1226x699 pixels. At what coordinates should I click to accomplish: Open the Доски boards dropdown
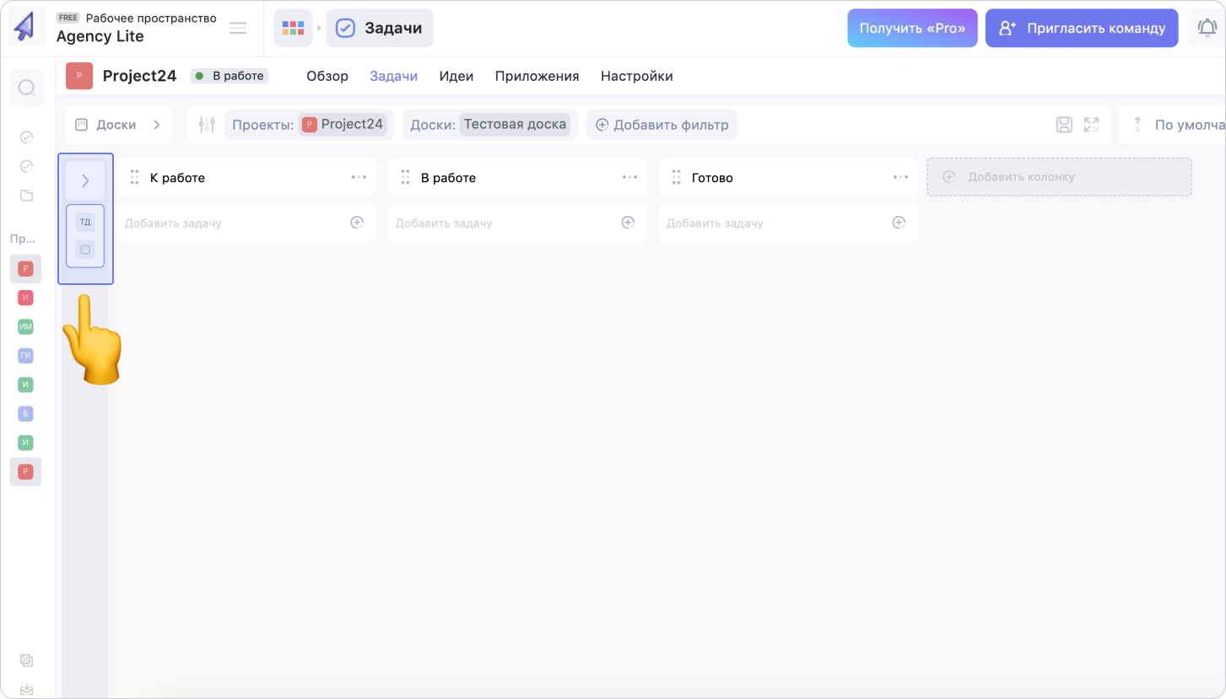pyautogui.click(x=118, y=125)
